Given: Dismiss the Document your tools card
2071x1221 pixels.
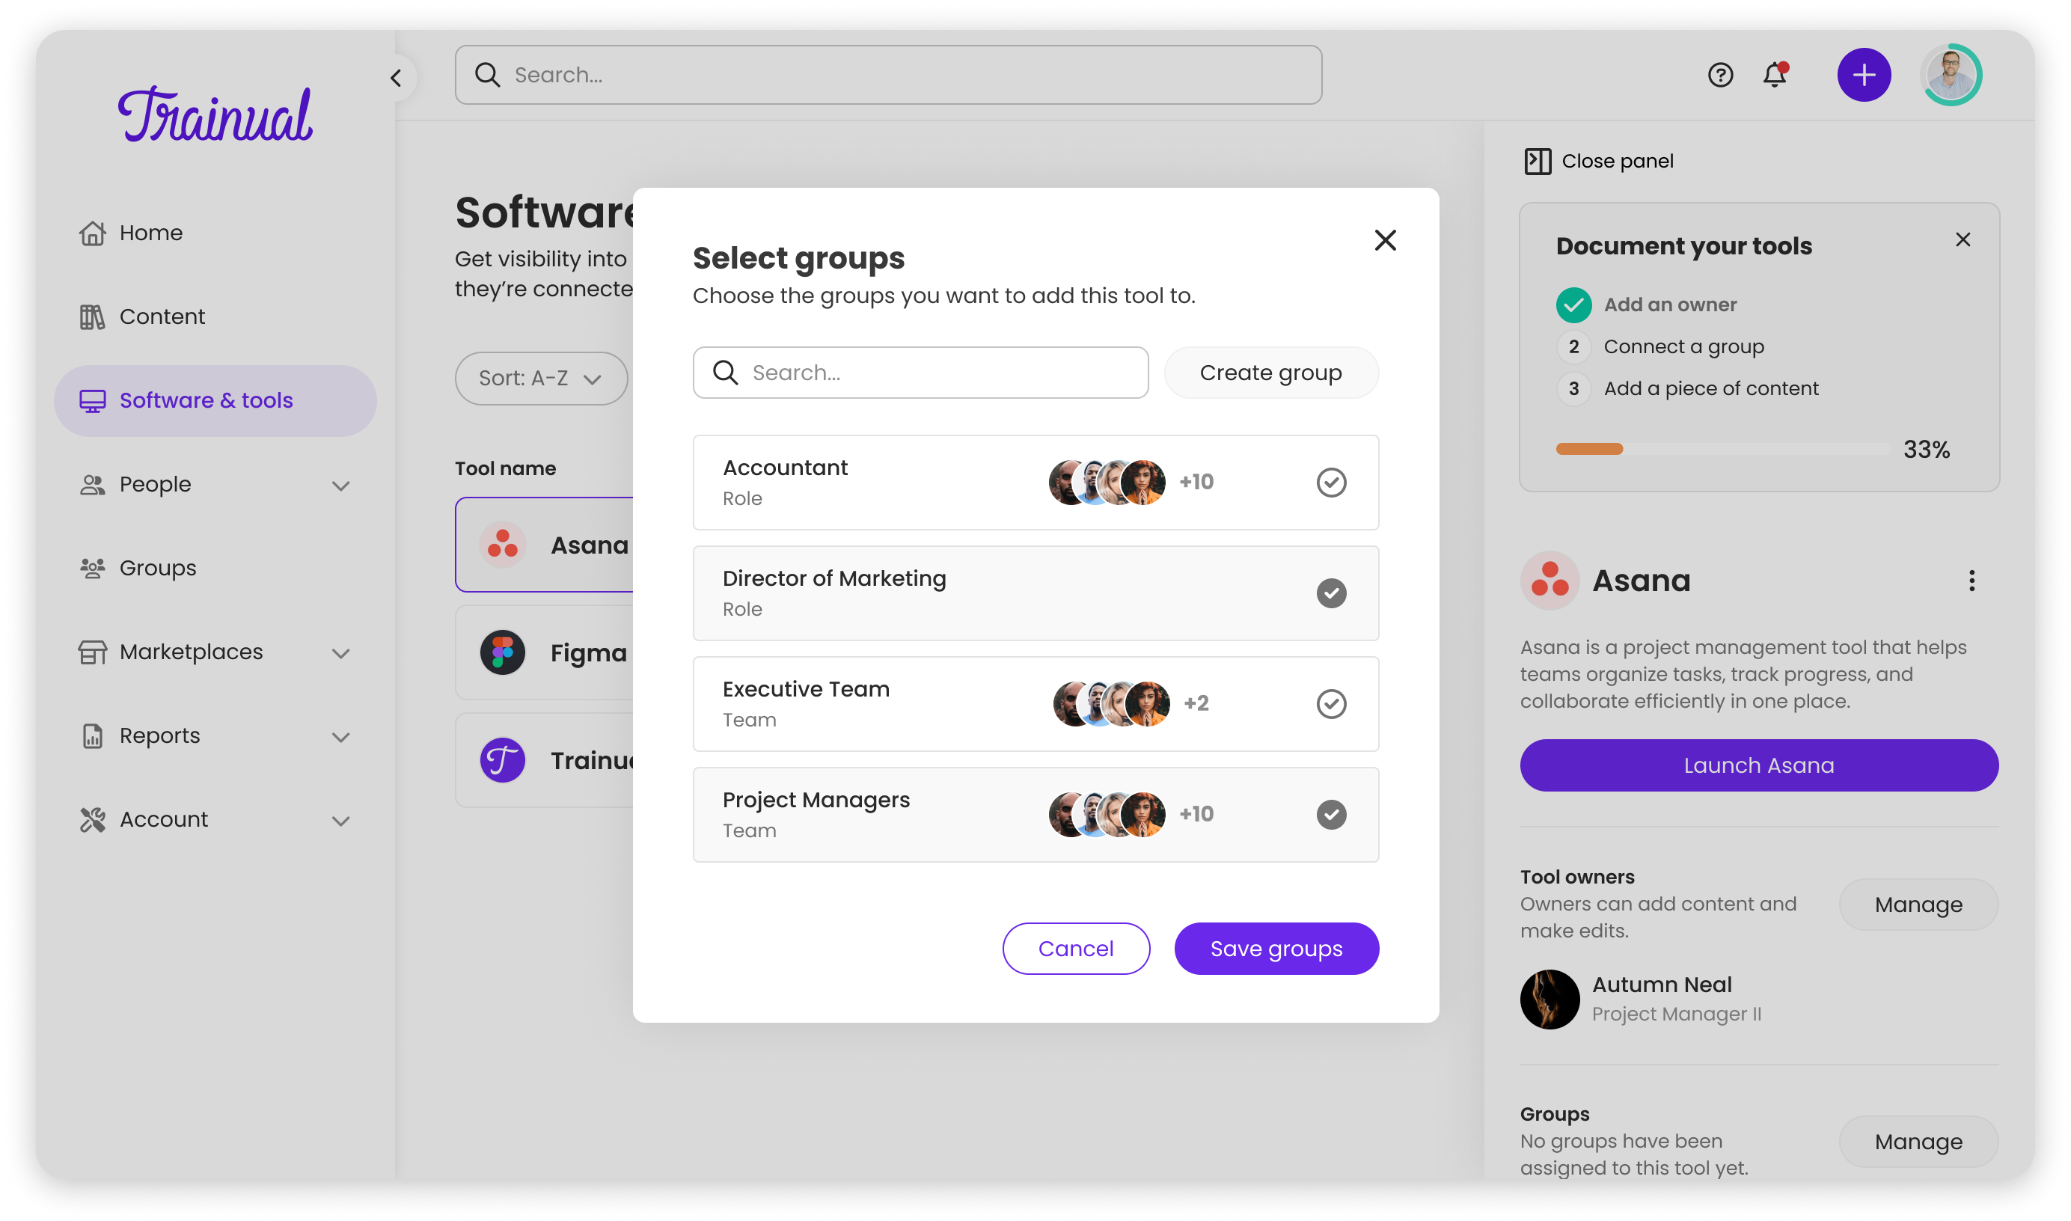Looking at the screenshot, I should (1963, 239).
